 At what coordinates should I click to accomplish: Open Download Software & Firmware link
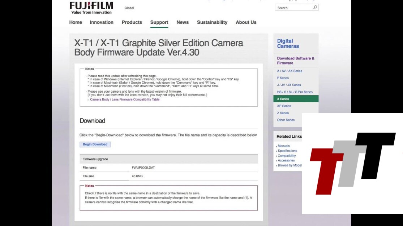click(x=295, y=61)
